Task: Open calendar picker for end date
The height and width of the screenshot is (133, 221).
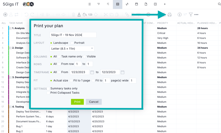Action: (122, 72)
